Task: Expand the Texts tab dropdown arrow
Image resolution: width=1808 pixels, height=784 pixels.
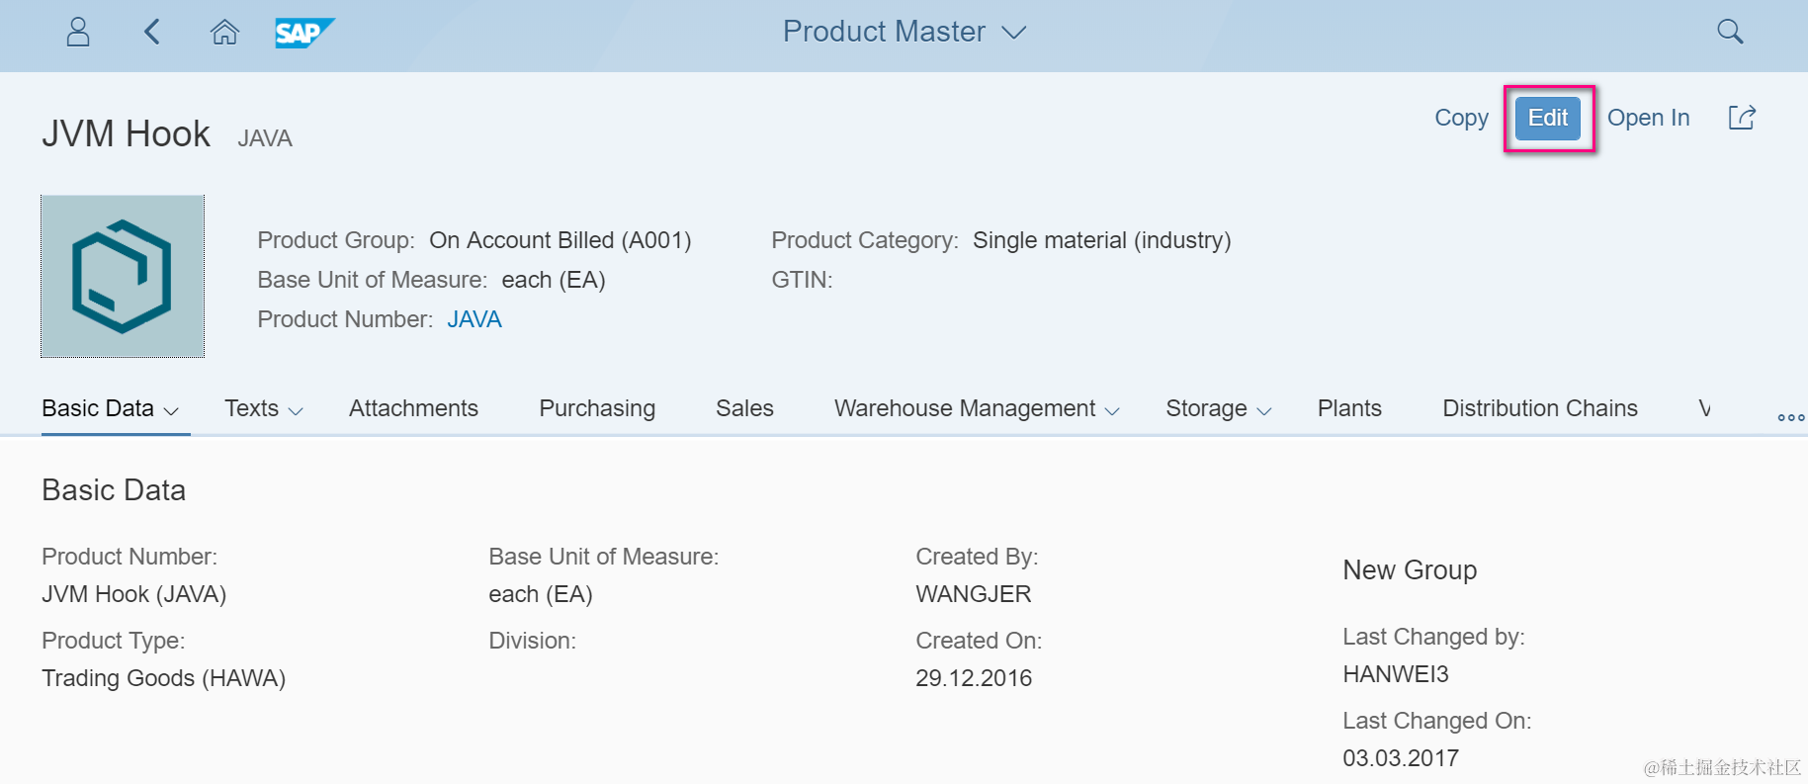Action: coord(295,411)
